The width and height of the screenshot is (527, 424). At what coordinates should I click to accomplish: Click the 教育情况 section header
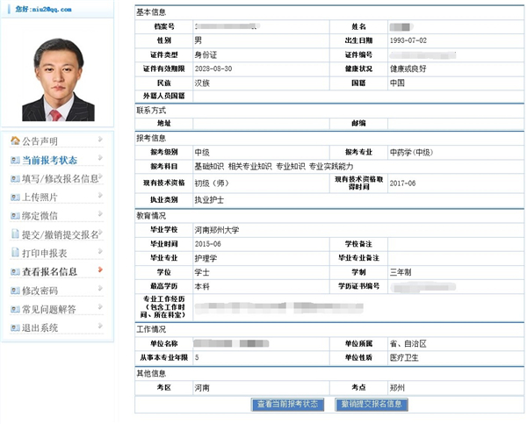pos(151,216)
